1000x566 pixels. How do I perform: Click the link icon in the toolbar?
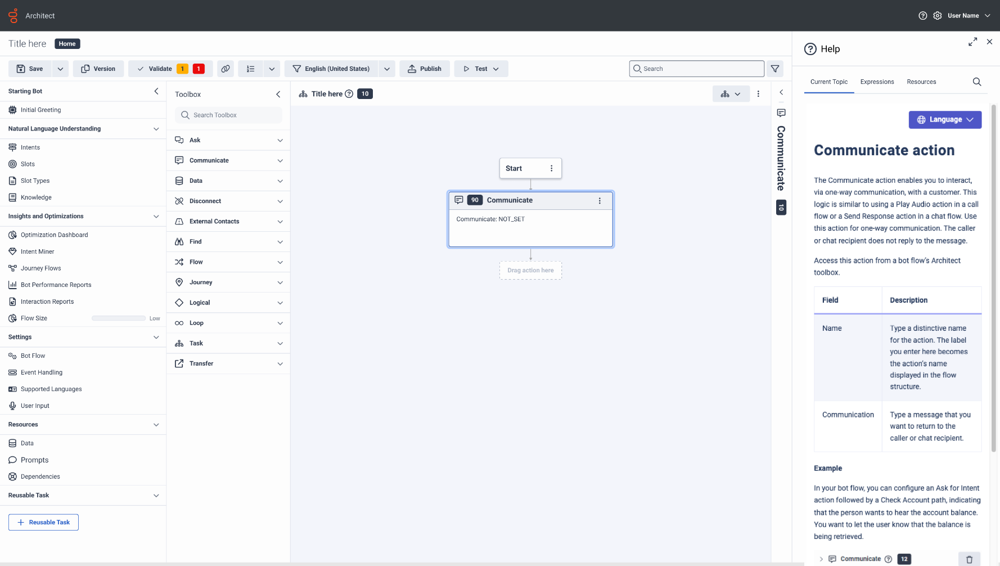(x=226, y=69)
